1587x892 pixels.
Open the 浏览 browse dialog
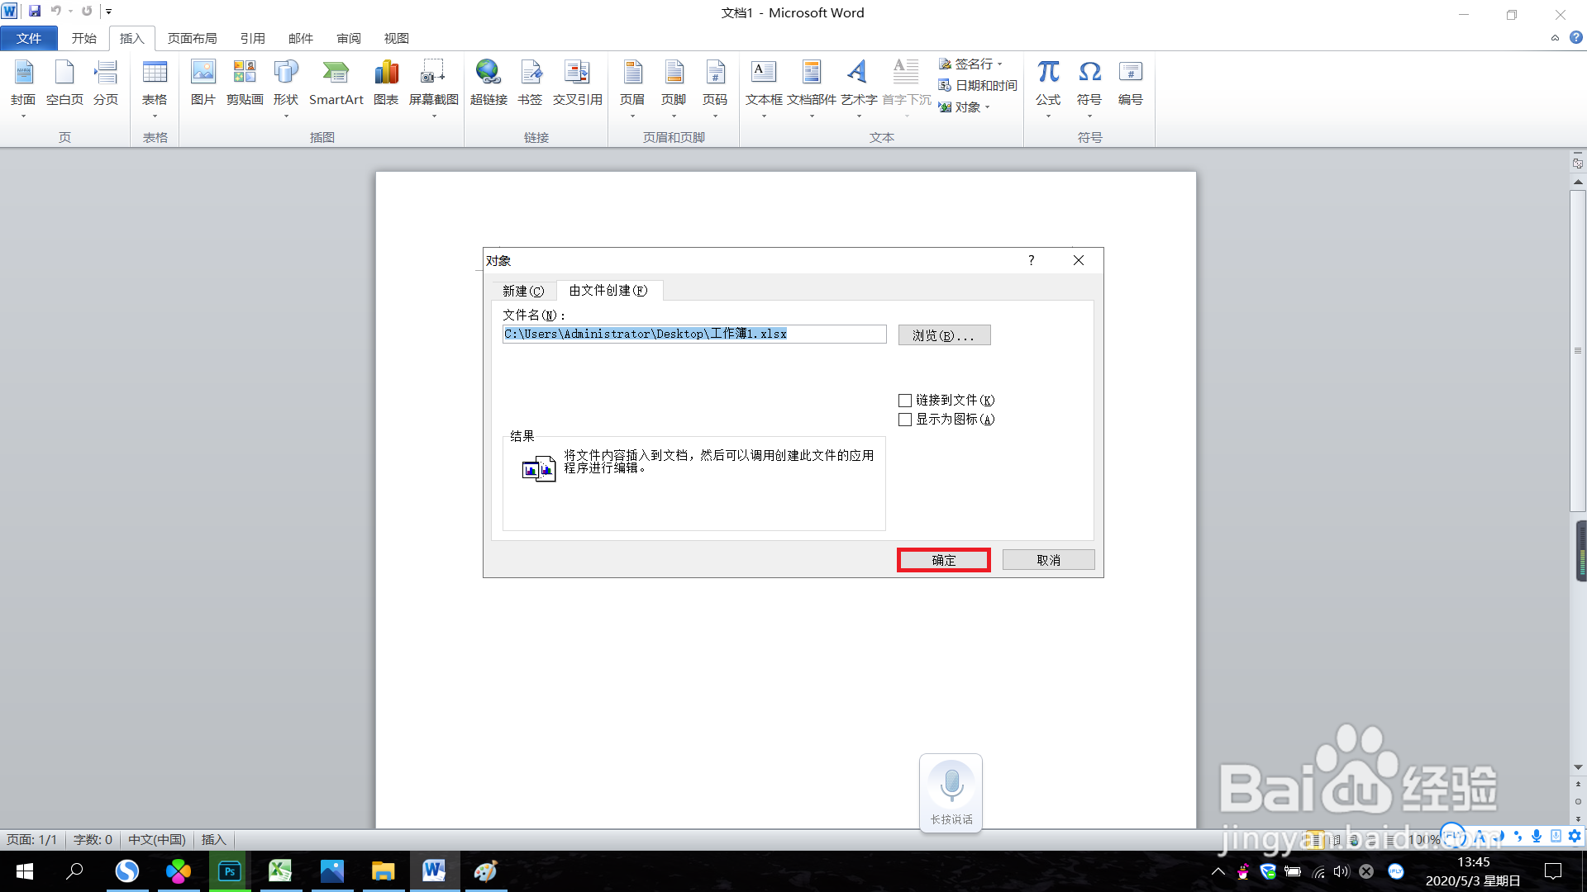[944, 334]
